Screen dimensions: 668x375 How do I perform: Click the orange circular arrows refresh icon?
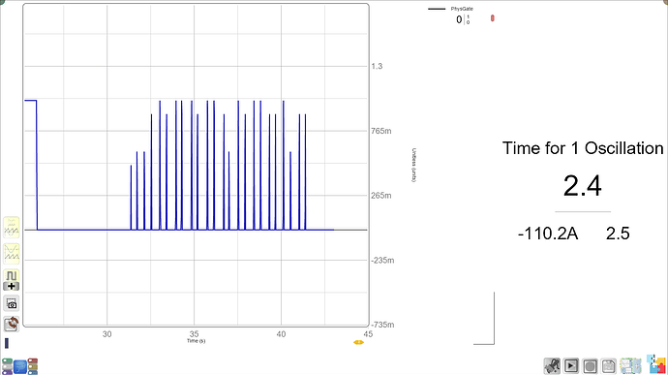tap(12, 324)
